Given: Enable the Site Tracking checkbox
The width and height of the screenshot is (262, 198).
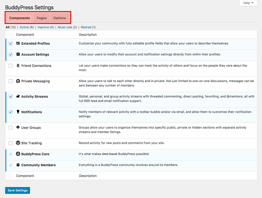Looking at the screenshot, I should click(10, 143).
